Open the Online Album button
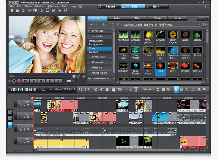Image resolution: width=217 pixels, height=160 pixels. click(x=100, y=73)
